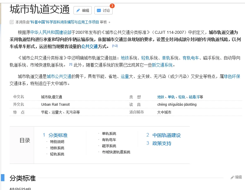Open the 中华人民共和国建设部 link
This screenshot has width=245, height=190.
(51, 33)
